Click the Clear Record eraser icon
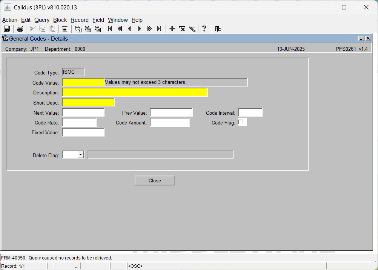This screenshot has width=378, height=270. point(192,29)
